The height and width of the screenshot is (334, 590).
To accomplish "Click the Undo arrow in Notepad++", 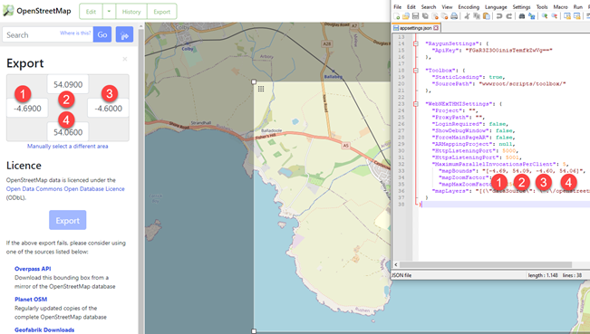I will coord(499,16).
